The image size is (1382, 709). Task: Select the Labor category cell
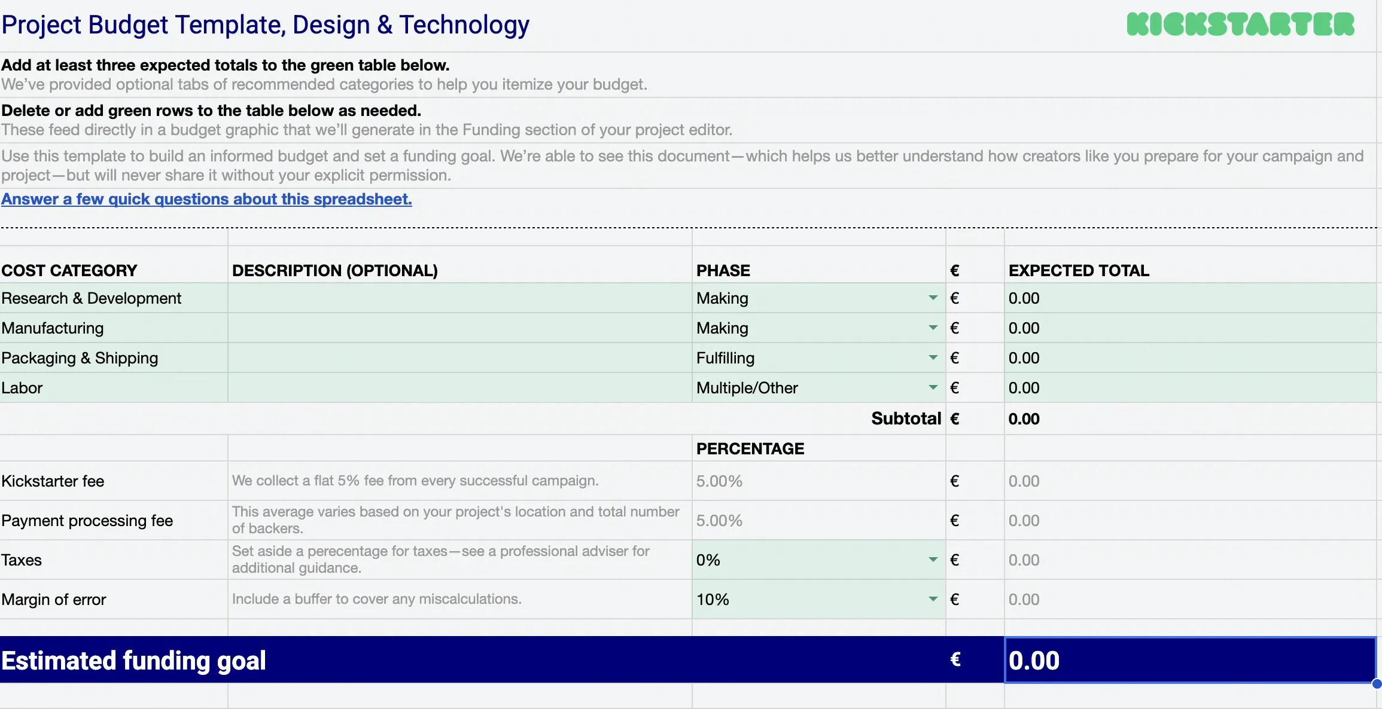coord(114,387)
